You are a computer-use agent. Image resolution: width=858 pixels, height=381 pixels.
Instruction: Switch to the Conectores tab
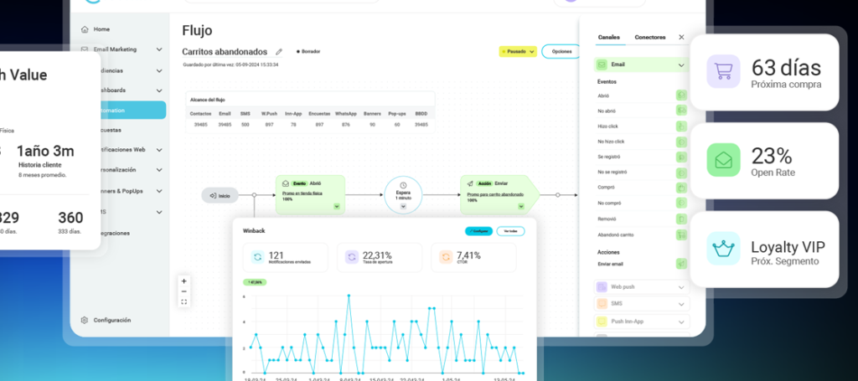(x=650, y=37)
